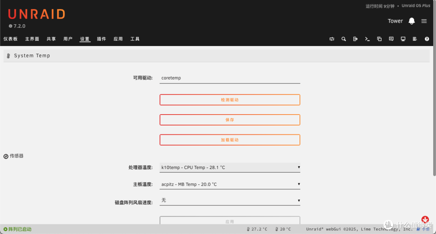The width and height of the screenshot is (436, 234).
Task: Click the page vertical scrollbar
Action: tap(434, 89)
